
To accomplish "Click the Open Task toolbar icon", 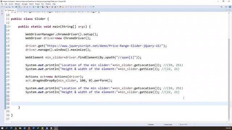I will tap(63, 7).
